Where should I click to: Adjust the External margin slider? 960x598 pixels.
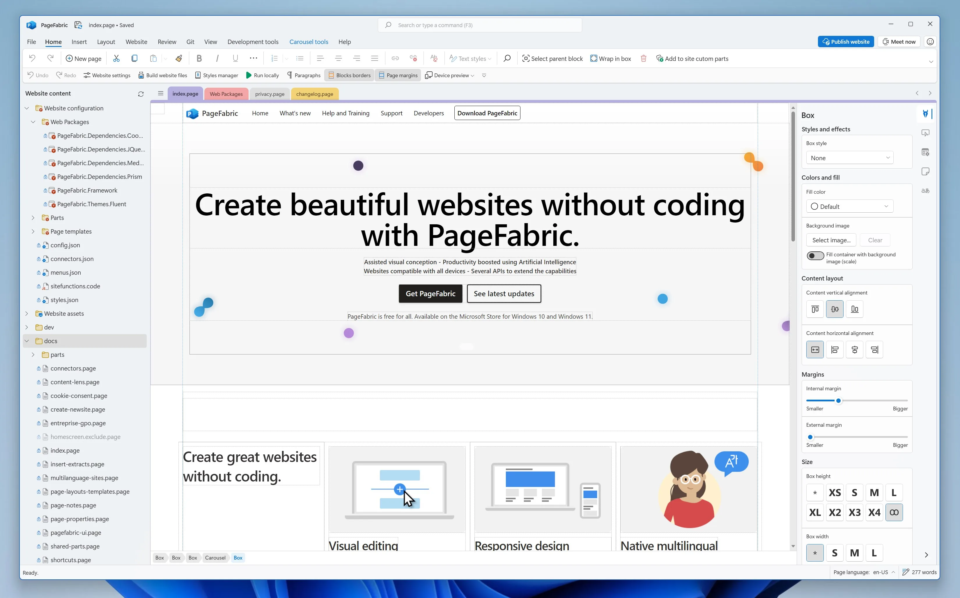(811, 437)
